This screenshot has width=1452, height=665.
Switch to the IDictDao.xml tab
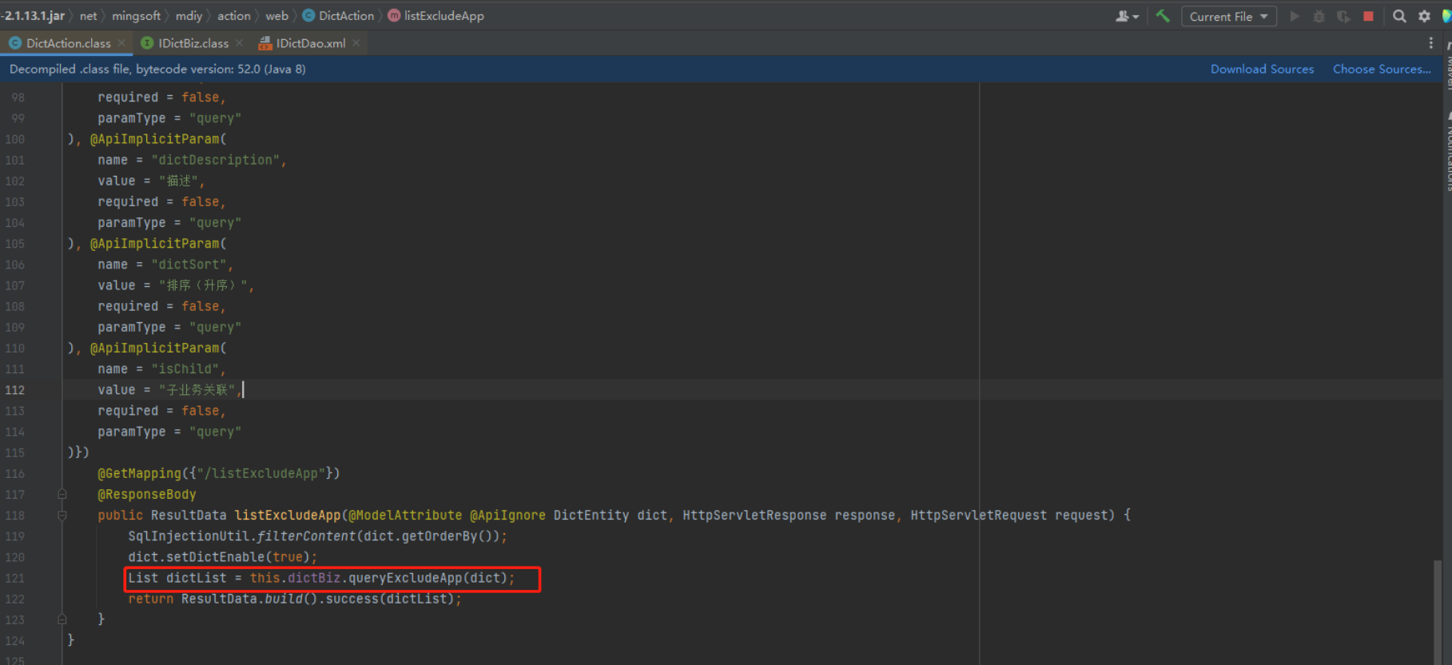310,43
